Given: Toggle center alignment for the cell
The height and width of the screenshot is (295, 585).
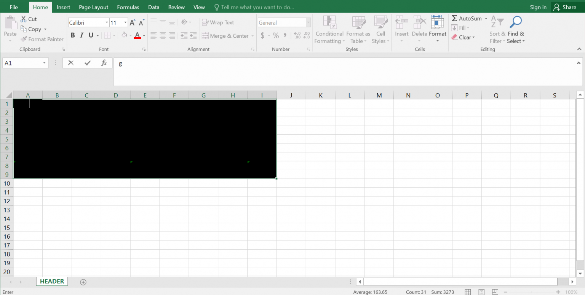Looking at the screenshot, I should [x=163, y=36].
